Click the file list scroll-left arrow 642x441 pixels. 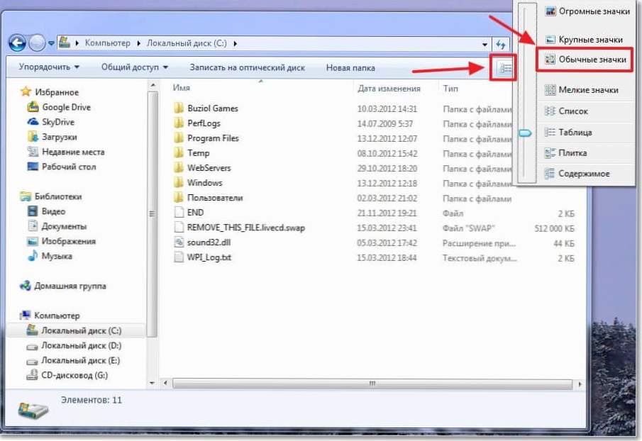pos(165,384)
